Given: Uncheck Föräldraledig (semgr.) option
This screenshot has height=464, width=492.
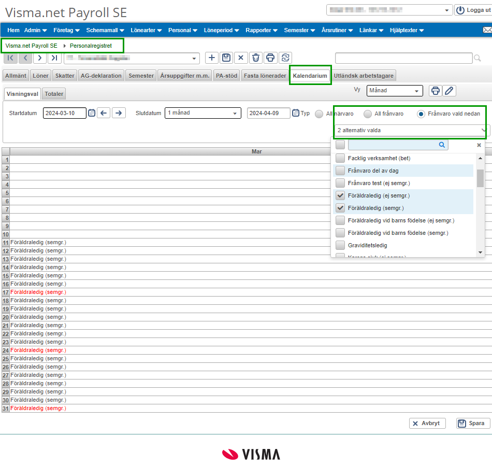Looking at the screenshot, I should 340,208.
